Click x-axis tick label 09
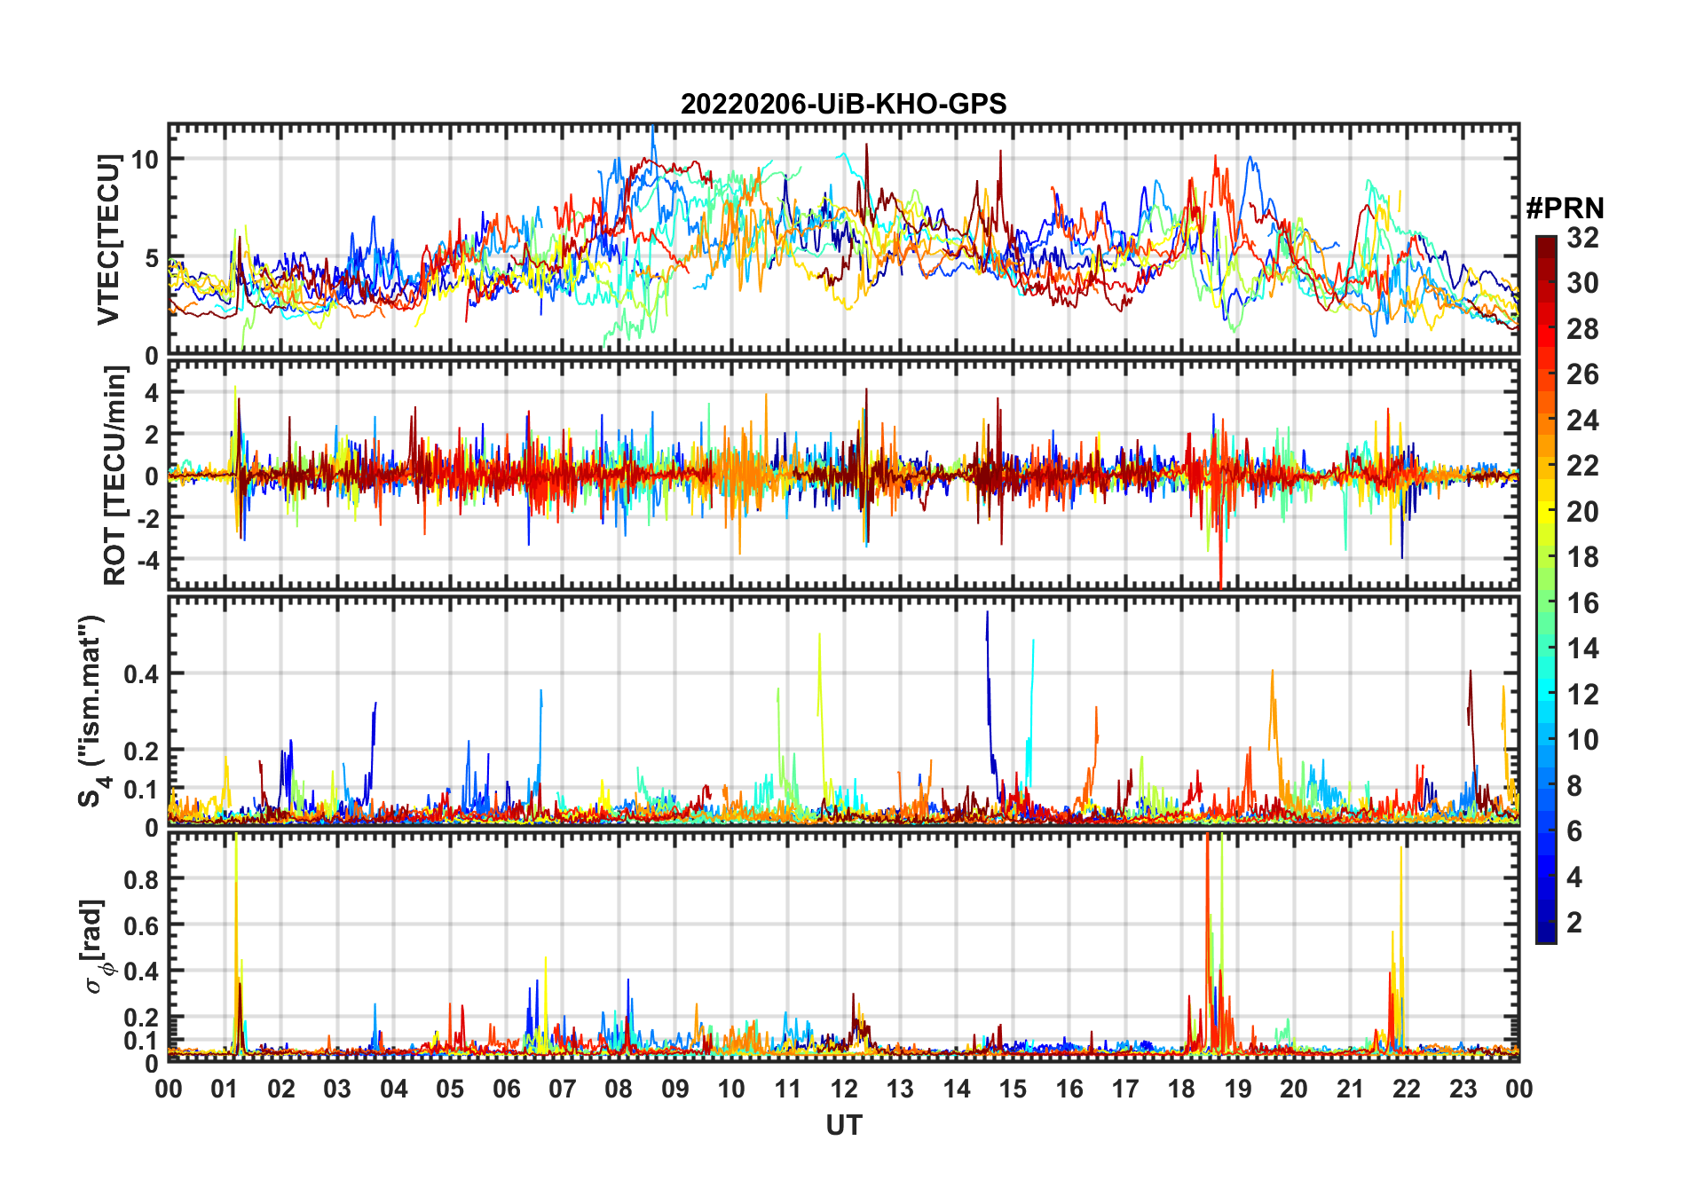1688x1180 pixels. [x=675, y=1089]
